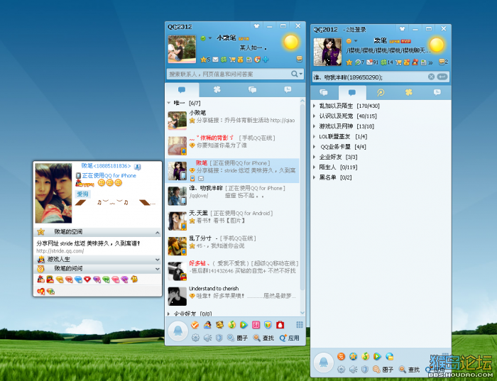Click contact list scrollbar in left QQ window

point(302,197)
